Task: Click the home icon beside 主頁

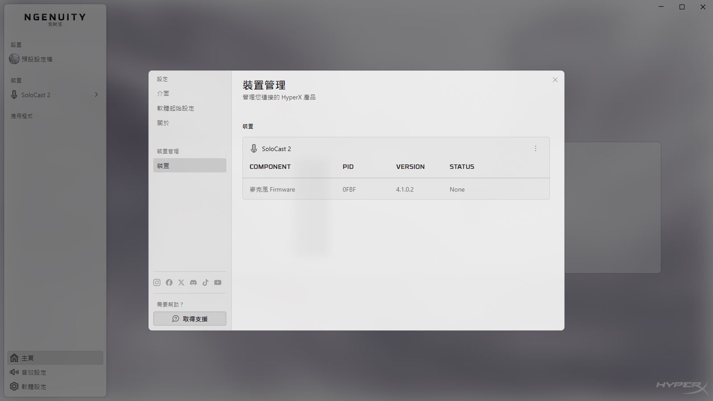Action: point(14,358)
